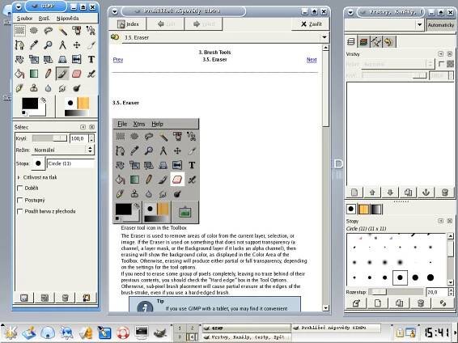
Task: Switch to the Eraser tool in GIMP toolbox
Action: [x=77, y=74]
